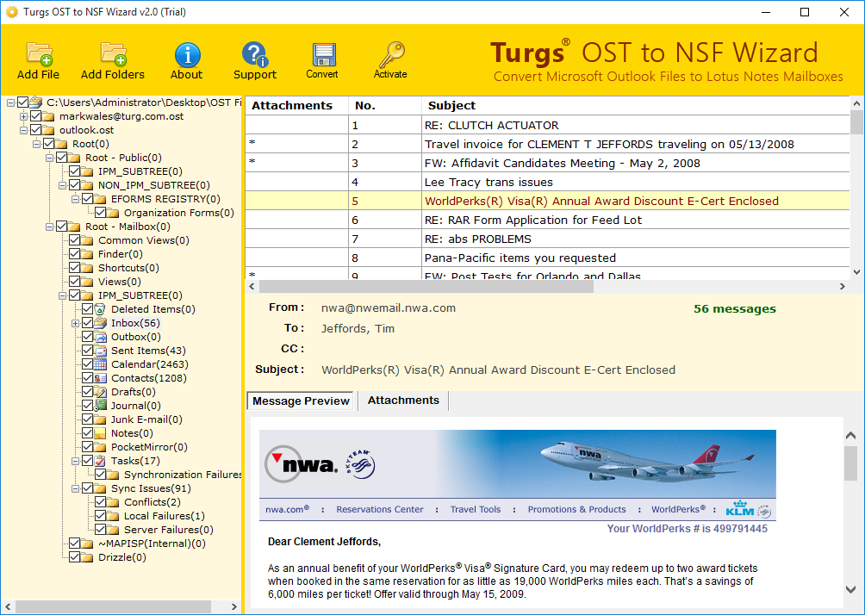Collapse the Root(0) node

pyautogui.click(x=36, y=144)
